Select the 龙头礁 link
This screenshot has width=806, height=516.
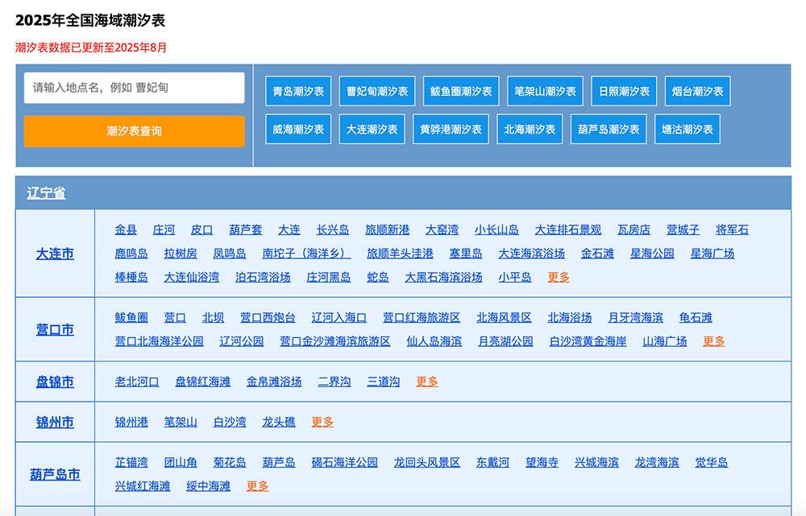(x=279, y=422)
